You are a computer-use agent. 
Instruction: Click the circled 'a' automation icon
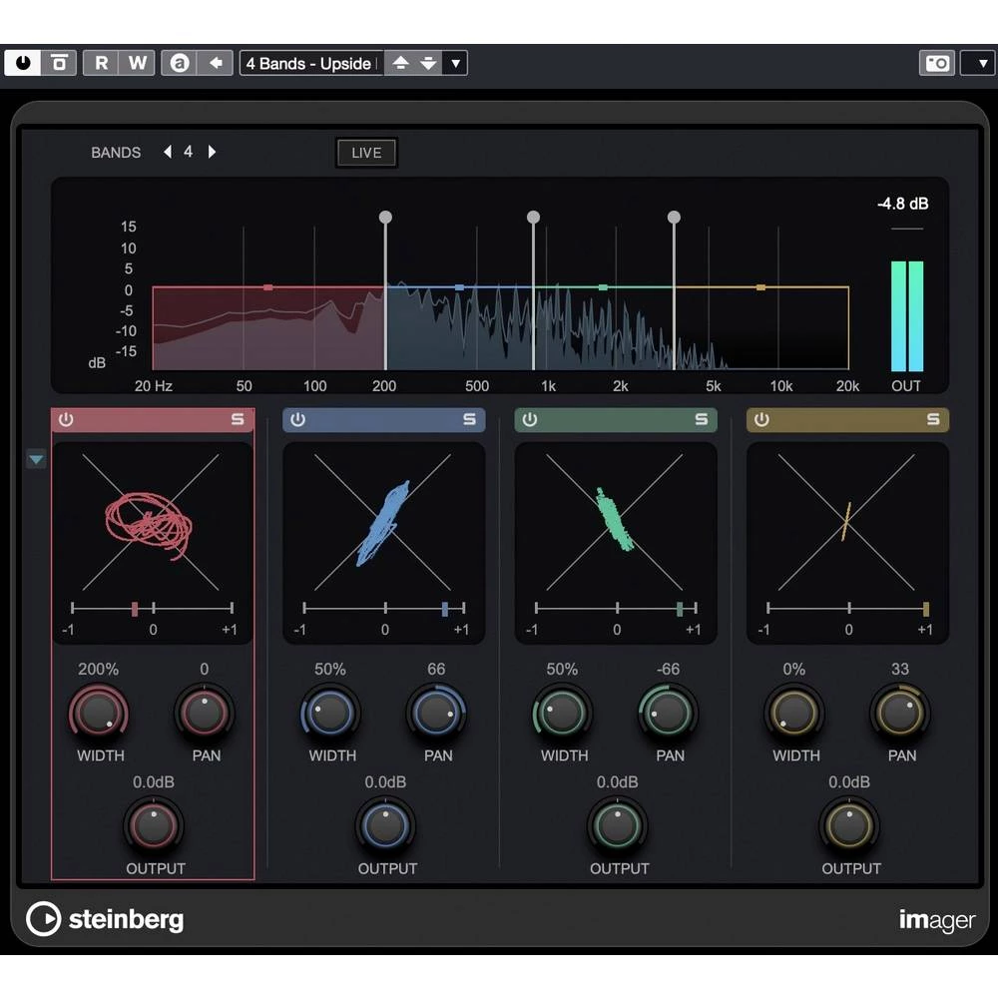tap(177, 63)
